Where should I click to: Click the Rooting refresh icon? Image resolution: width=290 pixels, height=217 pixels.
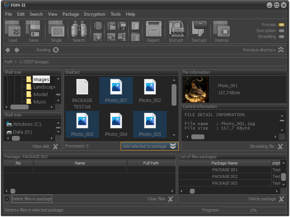point(56,50)
